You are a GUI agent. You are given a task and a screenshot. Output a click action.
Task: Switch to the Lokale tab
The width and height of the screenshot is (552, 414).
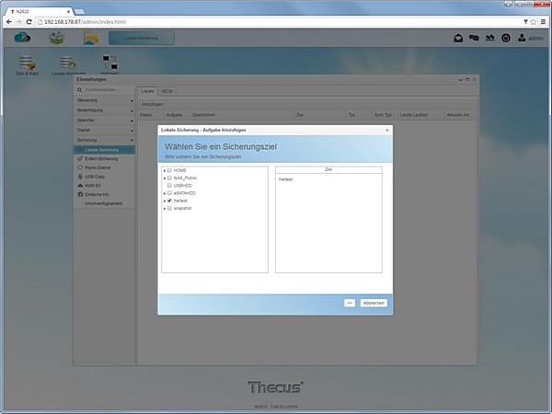click(x=147, y=91)
